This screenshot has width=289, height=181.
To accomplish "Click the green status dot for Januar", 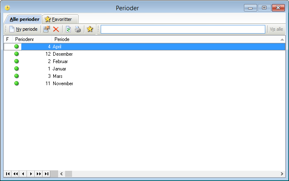I will (x=17, y=68).
